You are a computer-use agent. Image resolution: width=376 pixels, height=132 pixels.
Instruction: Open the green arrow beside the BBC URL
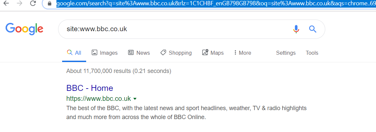click(x=135, y=99)
